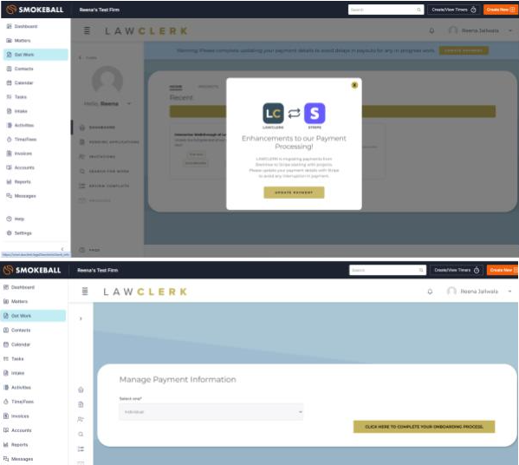Click the profile avatar above Hello Reena
This screenshot has height=465, width=519.
point(107,81)
